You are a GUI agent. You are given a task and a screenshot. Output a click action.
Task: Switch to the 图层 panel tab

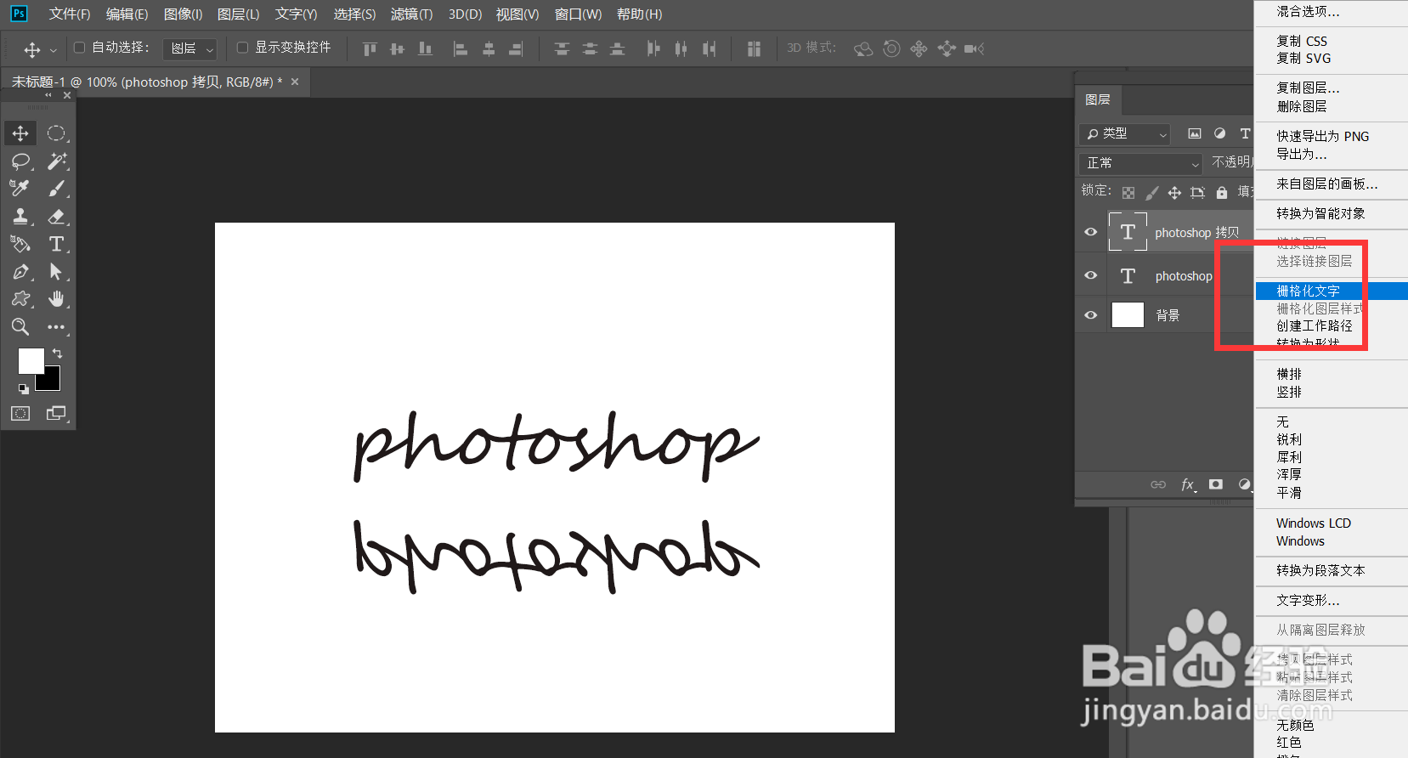[x=1098, y=99]
